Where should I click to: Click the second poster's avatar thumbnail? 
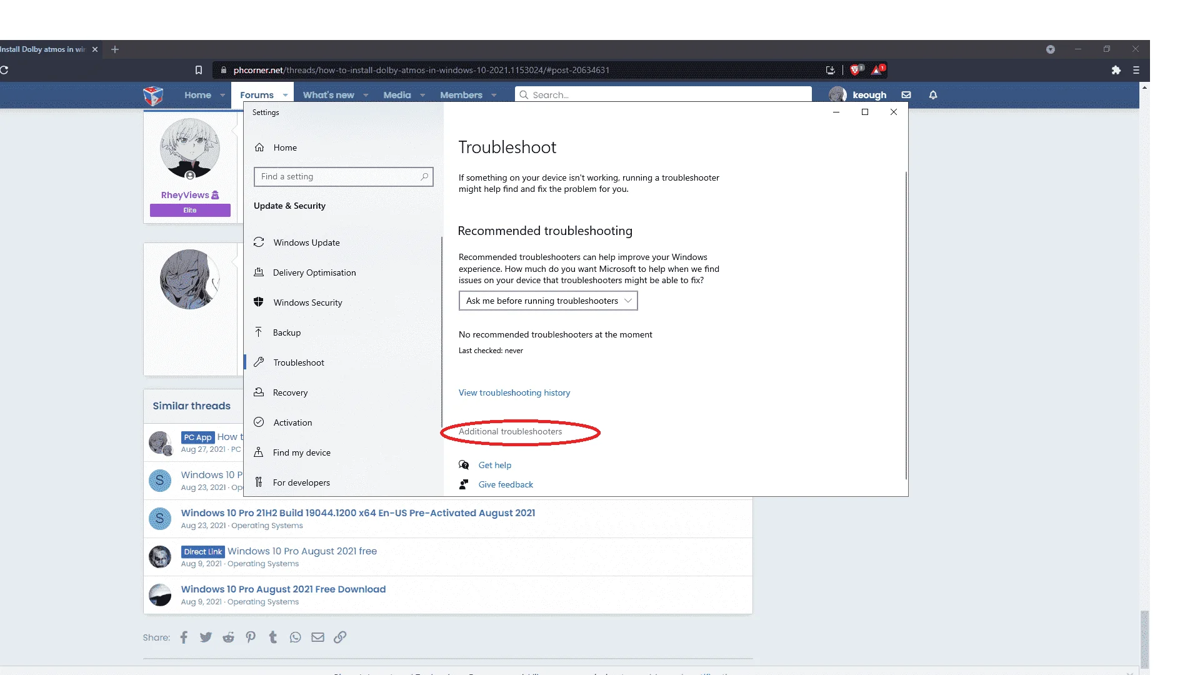(190, 279)
